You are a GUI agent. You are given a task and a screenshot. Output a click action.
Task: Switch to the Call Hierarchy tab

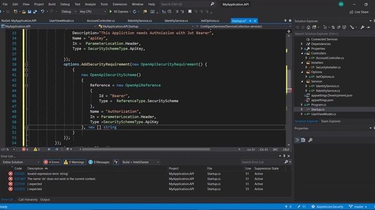28,199
